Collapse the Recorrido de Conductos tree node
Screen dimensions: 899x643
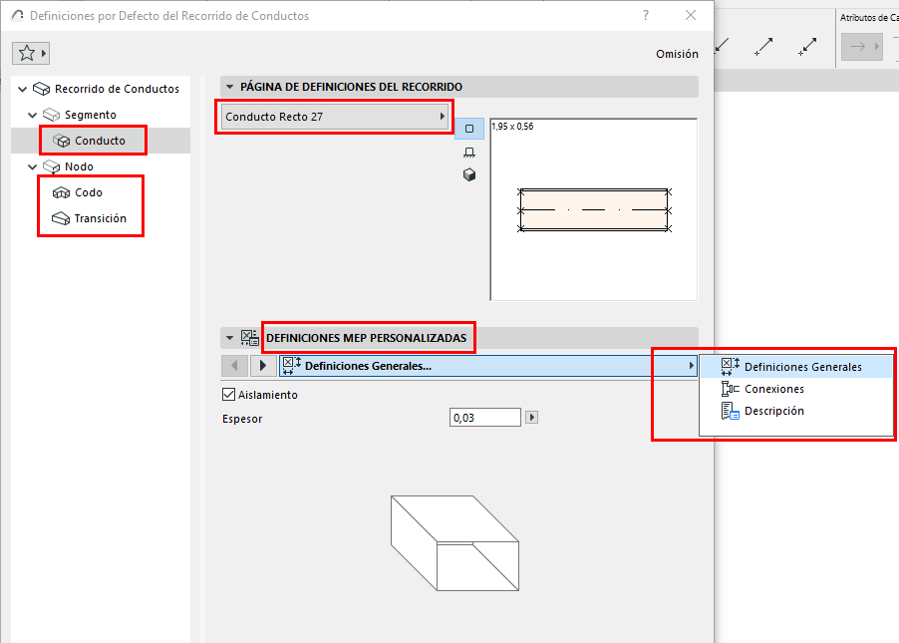click(x=22, y=89)
